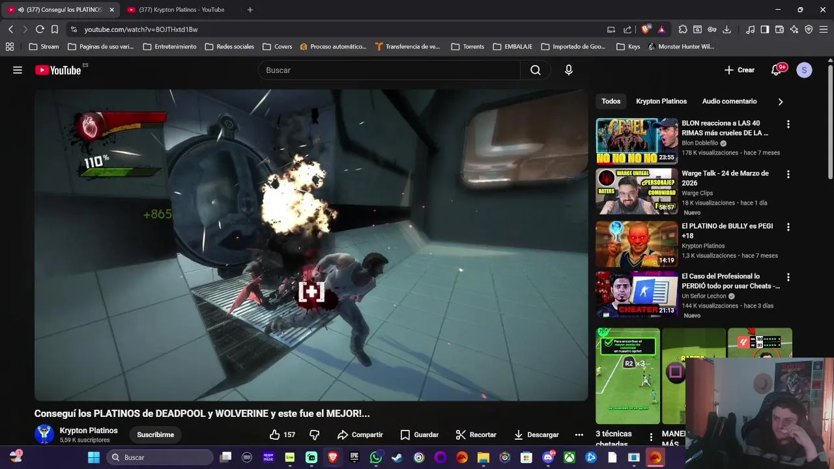Viewport: 834px width, 469px height.
Task: Click the Descargar button
Action: click(x=536, y=434)
